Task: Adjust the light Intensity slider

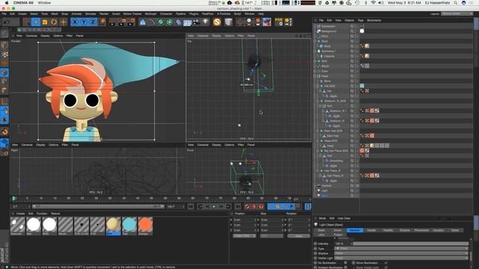Action: (411, 244)
